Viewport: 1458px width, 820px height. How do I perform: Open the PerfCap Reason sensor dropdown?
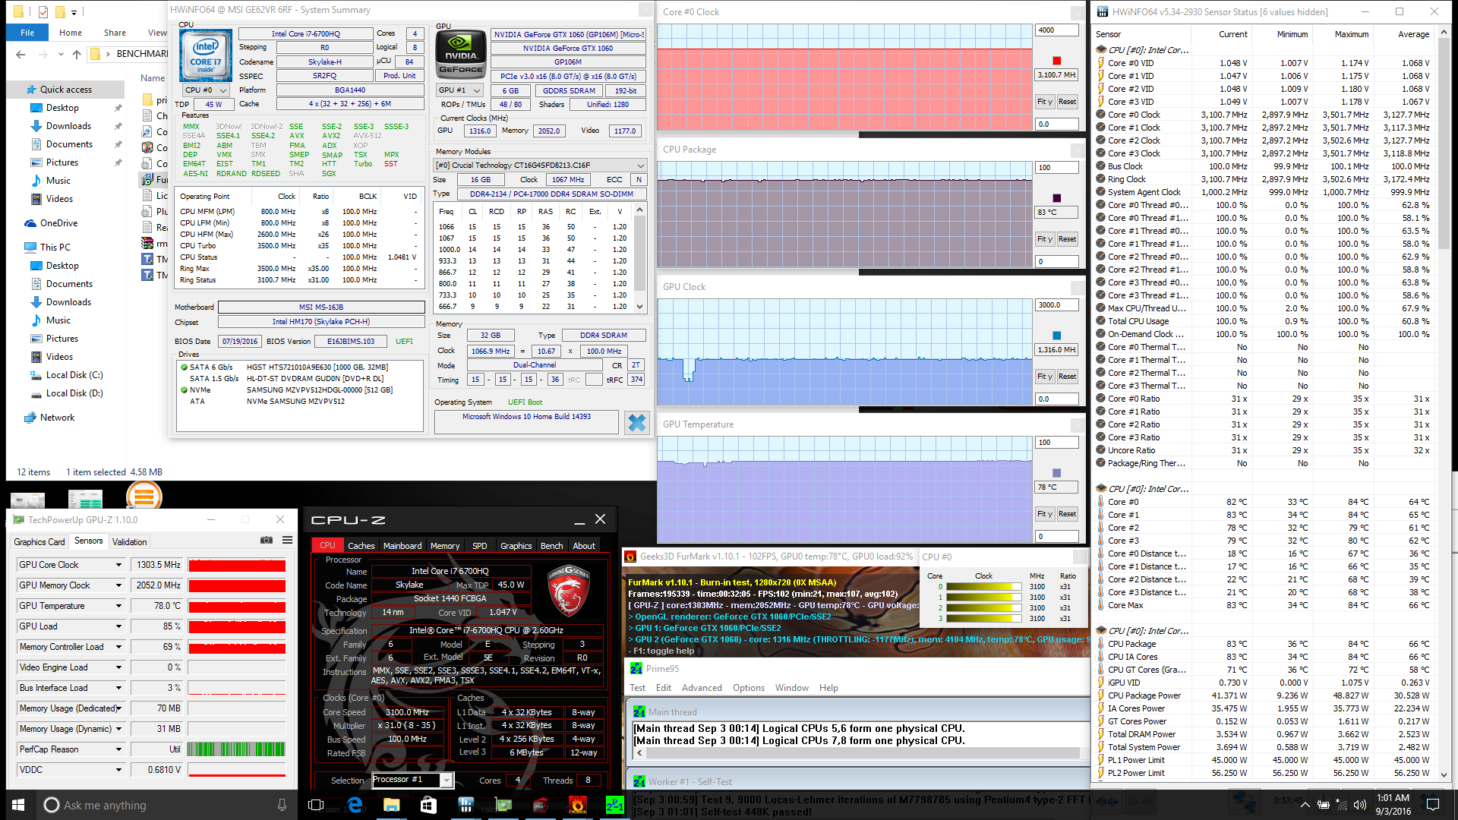click(118, 749)
